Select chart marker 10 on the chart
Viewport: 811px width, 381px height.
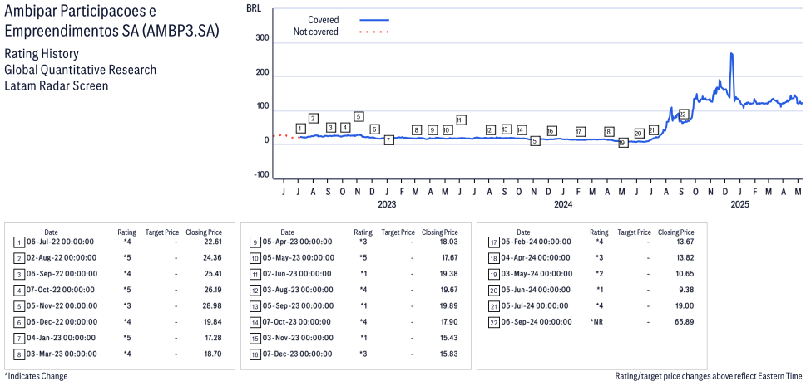(x=447, y=130)
